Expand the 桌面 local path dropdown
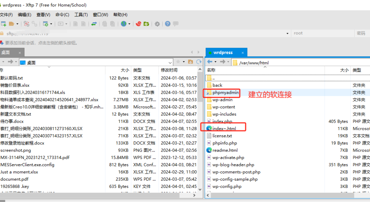This screenshot has width=370, height=202. 170,63
